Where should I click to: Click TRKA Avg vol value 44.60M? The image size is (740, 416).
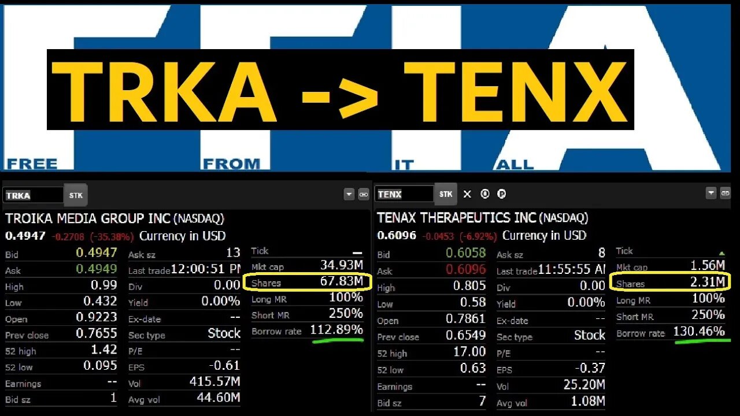[219, 398]
